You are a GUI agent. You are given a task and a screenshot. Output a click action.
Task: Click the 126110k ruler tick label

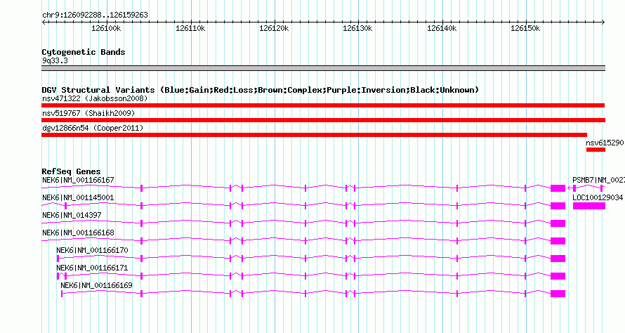pyautogui.click(x=190, y=29)
